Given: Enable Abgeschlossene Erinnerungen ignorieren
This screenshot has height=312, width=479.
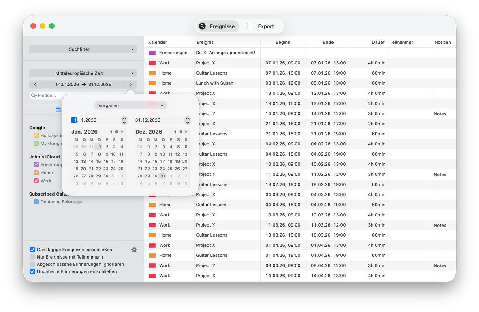Looking at the screenshot, I should click(32, 264).
